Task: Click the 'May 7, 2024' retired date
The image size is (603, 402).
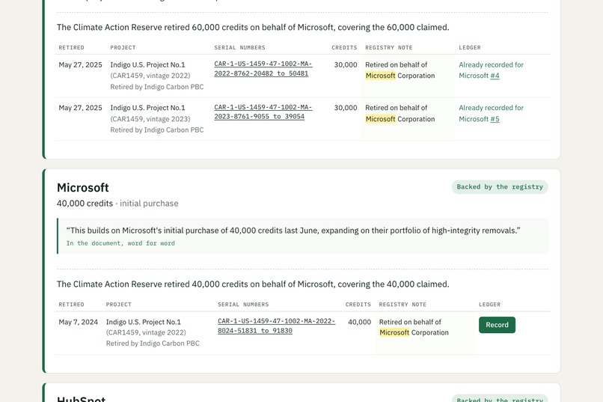Action: coord(78,322)
